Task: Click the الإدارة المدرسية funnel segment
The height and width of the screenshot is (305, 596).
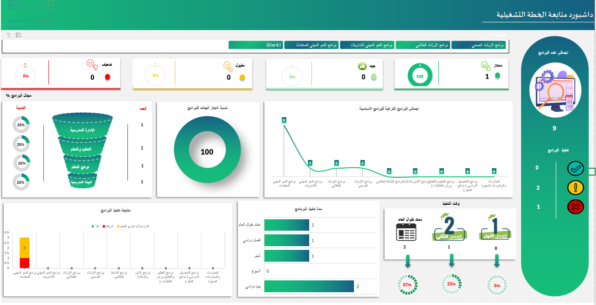Action: tap(83, 130)
